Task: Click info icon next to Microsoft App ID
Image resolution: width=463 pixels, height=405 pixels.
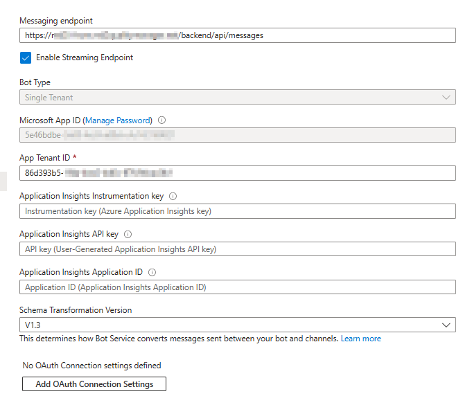Action: click(162, 120)
